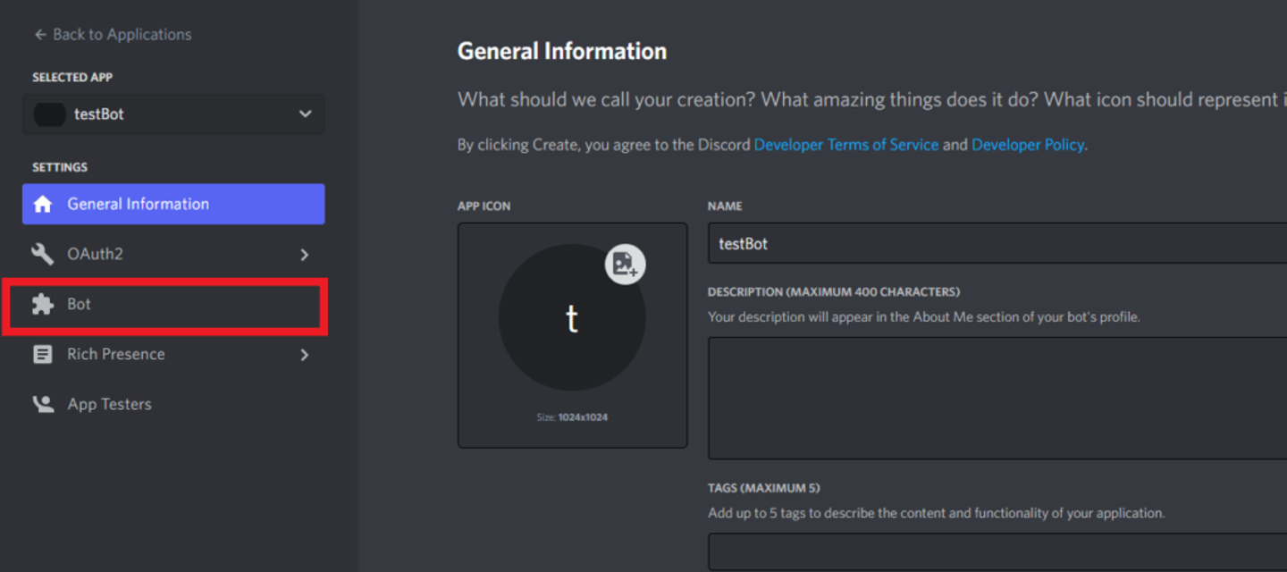Screen dimensions: 1287x572
Task: Open the testBot app selector dropdown
Action: pos(305,114)
